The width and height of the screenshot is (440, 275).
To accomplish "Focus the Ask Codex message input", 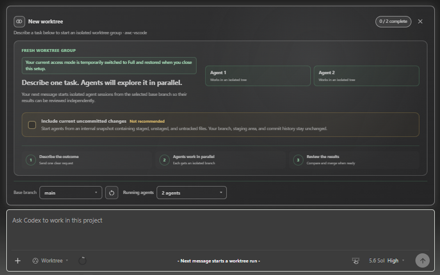I will [x=220, y=229].
